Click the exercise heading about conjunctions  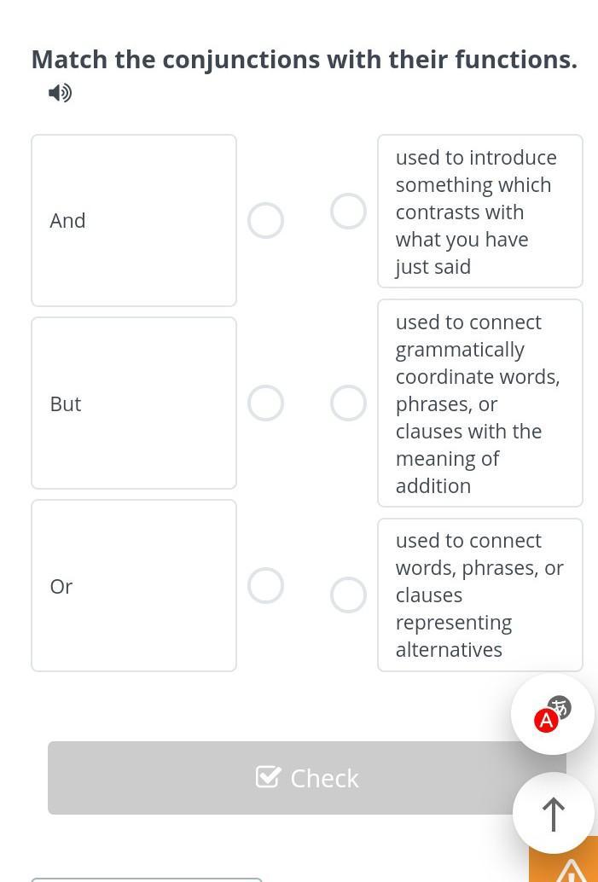coord(305,59)
